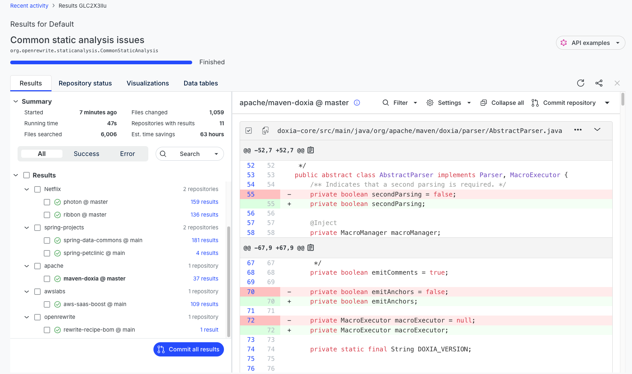The height and width of the screenshot is (374, 632).
Task: Click the Commit repository branch icon
Action: [x=535, y=103]
